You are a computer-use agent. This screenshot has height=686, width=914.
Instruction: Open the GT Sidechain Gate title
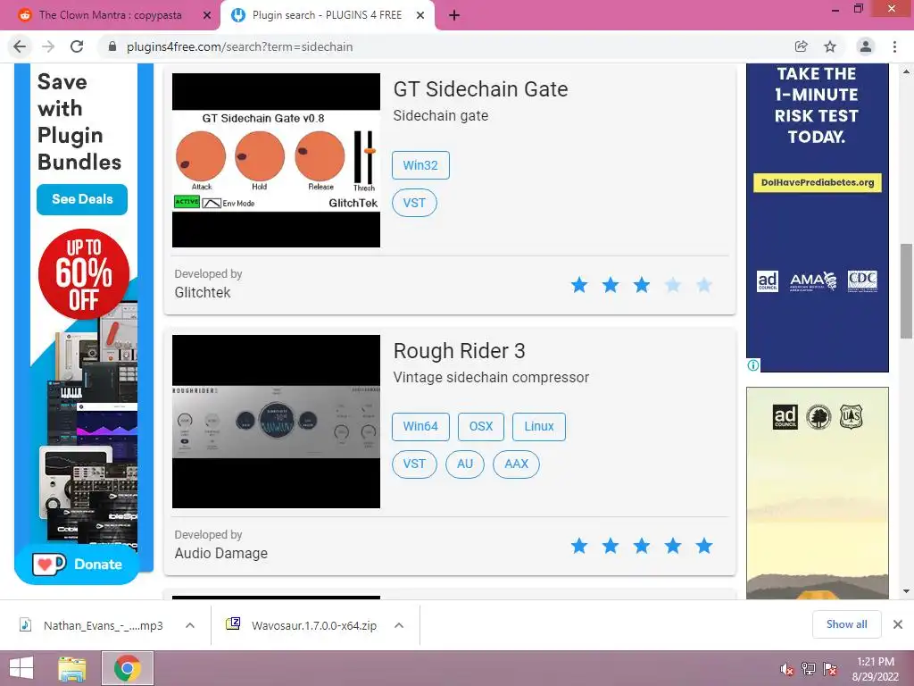click(480, 89)
